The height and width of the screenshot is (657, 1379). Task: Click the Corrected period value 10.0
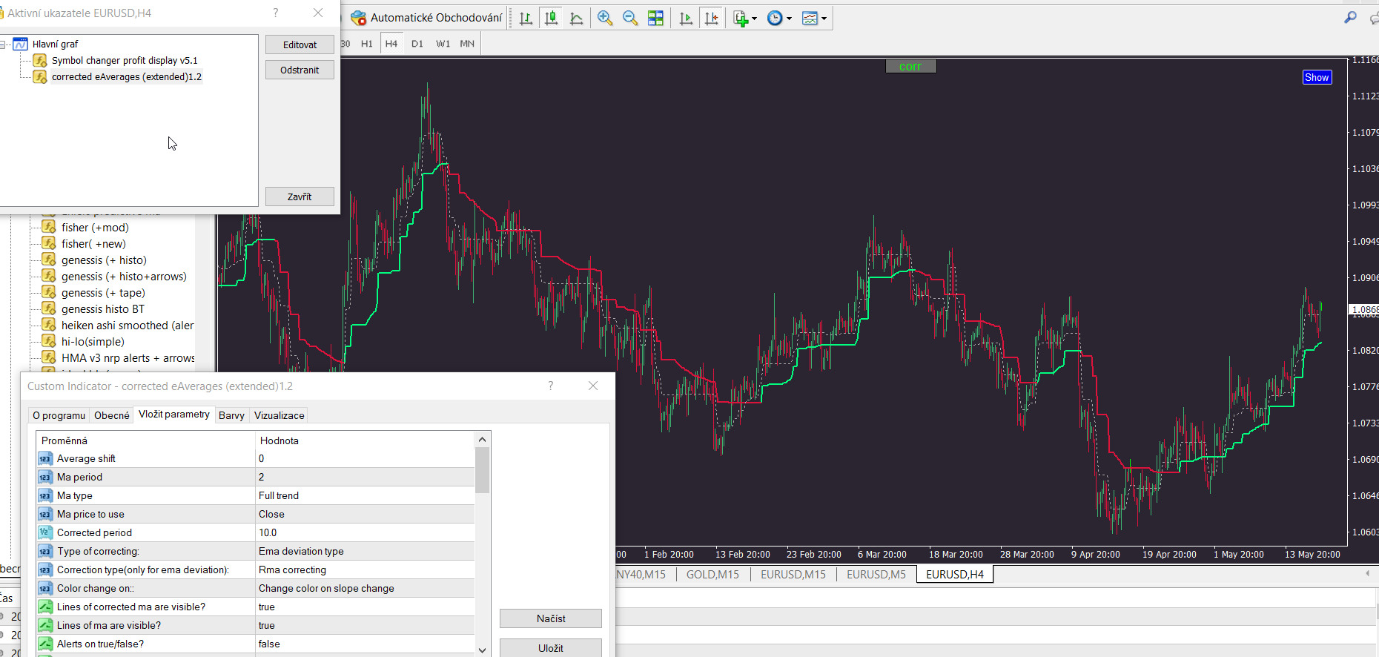point(365,532)
